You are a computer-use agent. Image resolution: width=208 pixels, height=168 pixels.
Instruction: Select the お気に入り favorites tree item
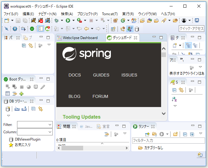20,145
